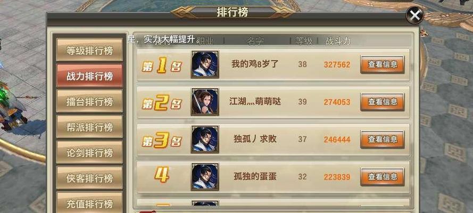Switch to the 论剑排行榜 tab

coord(89,153)
